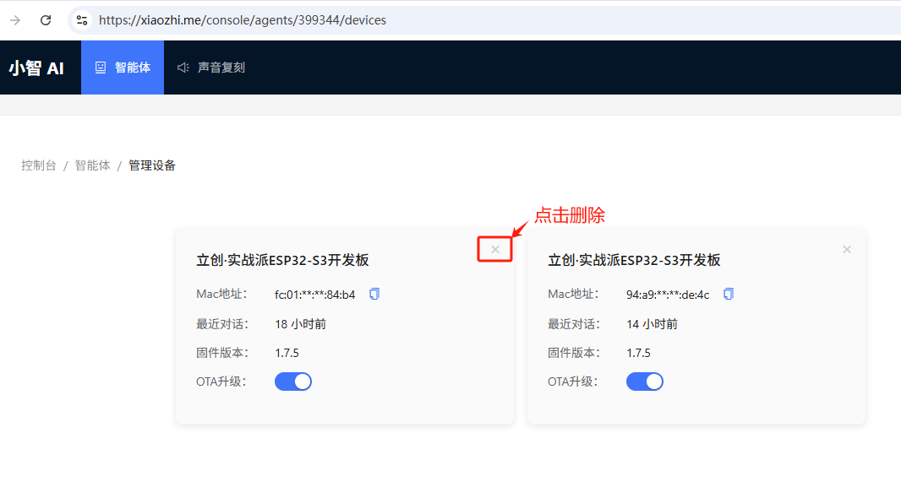
Task: Click the browser forward arrow
Action: tap(15, 20)
